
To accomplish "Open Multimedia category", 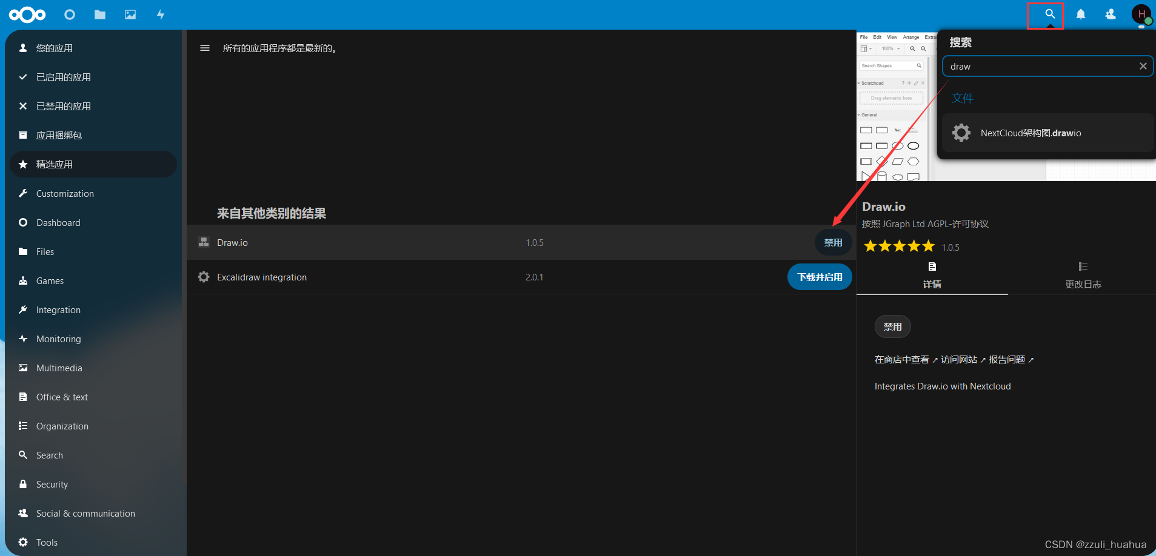I will [x=93, y=368].
